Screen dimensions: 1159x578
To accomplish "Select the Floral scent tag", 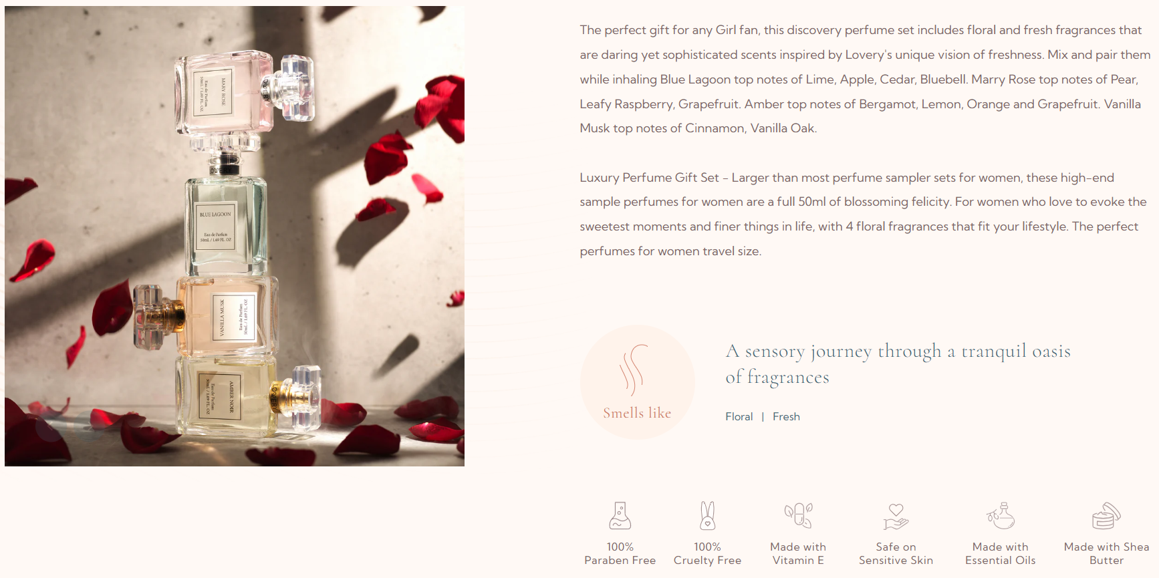I will [x=739, y=416].
